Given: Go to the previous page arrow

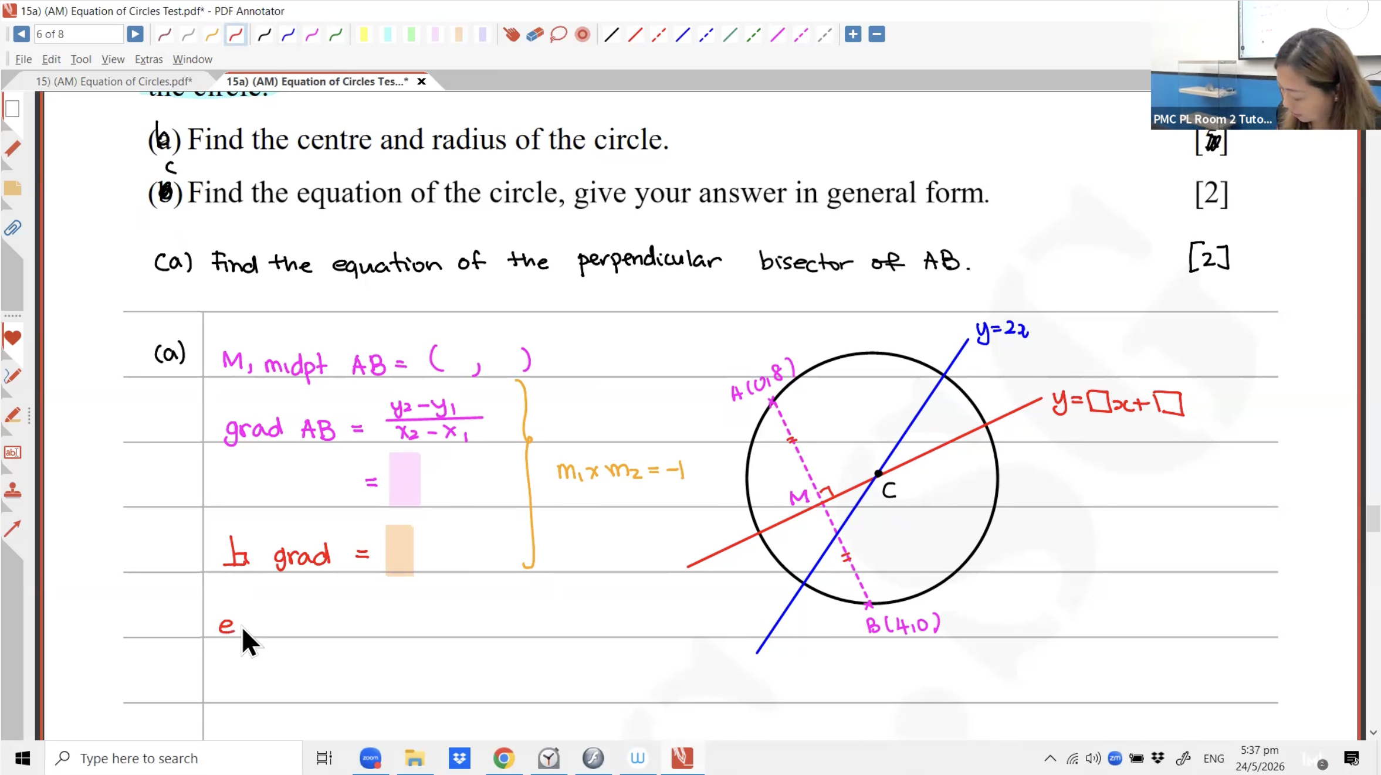Looking at the screenshot, I should pos(21,34).
